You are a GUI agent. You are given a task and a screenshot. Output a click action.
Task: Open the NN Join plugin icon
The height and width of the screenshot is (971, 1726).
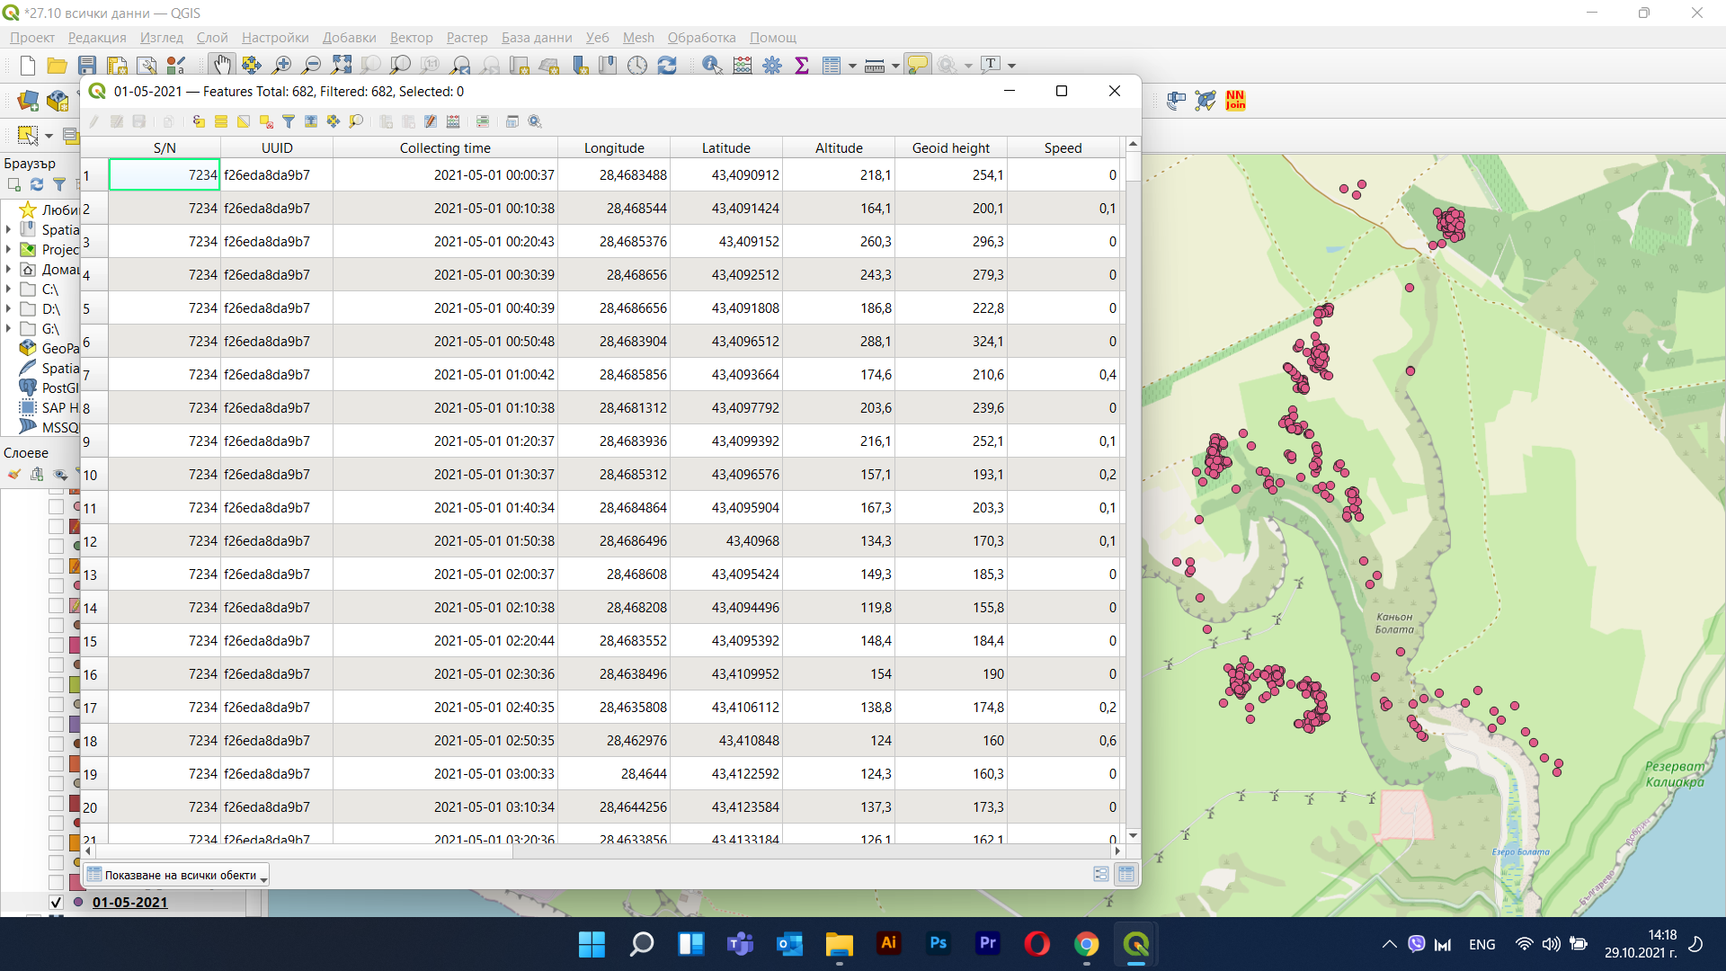(x=1236, y=100)
